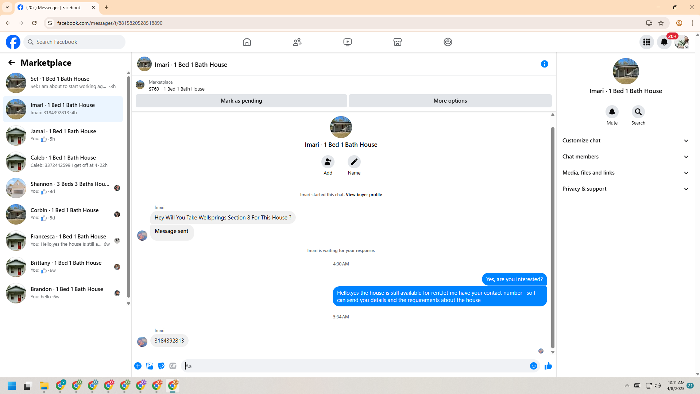The height and width of the screenshot is (394, 700).
Task: Mute this chat using the bell icon
Action: (x=612, y=112)
